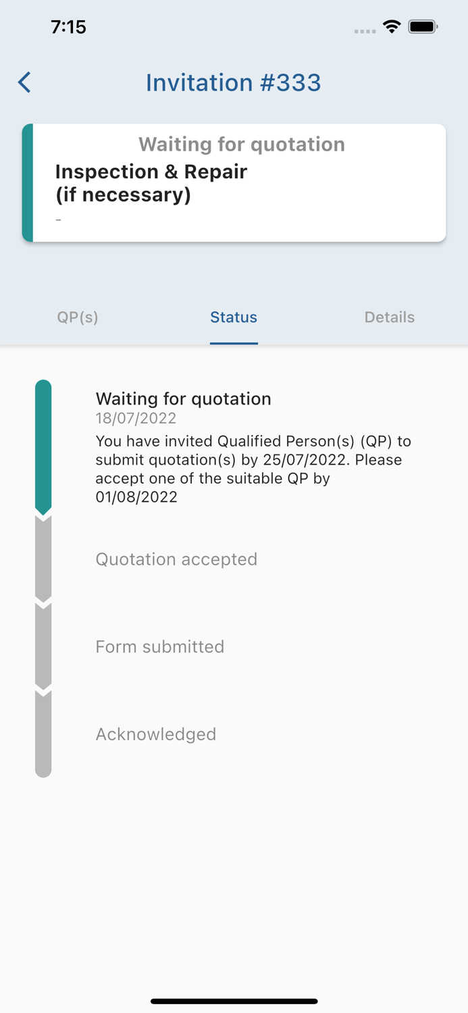Viewport: 468px width, 1013px height.
Task: Tap the teal stripe on invitation card
Action: pyautogui.click(x=28, y=183)
